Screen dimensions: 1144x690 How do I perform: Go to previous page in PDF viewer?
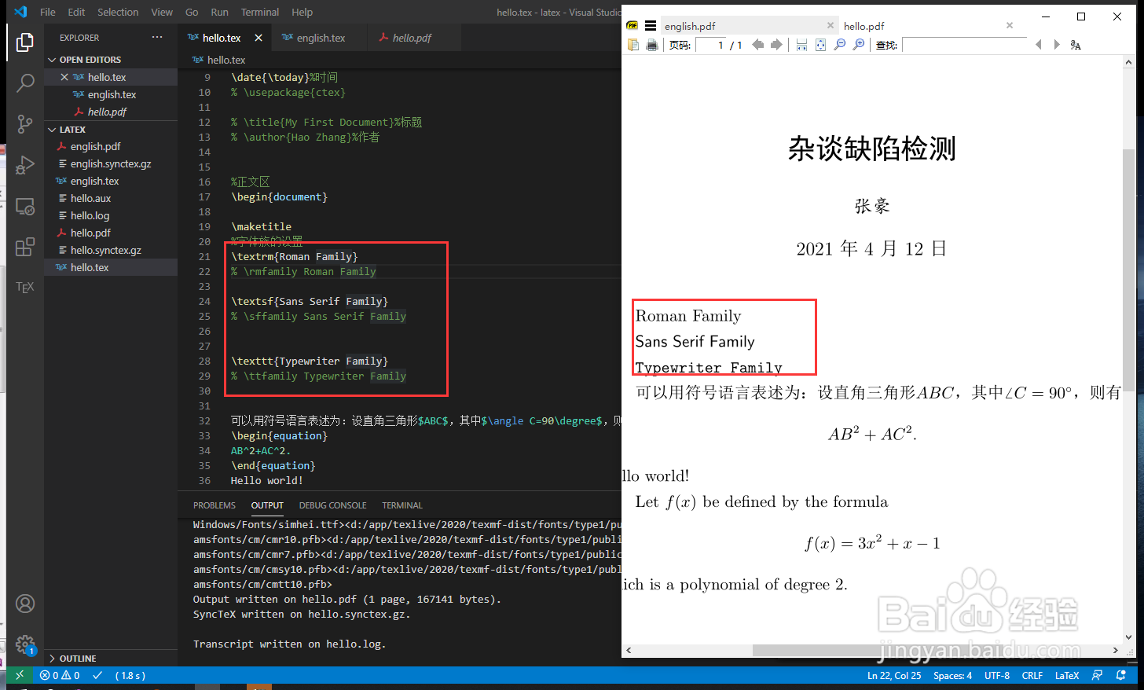(758, 45)
